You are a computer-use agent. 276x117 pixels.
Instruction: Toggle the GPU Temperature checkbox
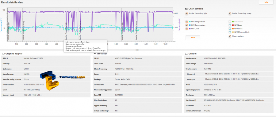pos(186,25)
